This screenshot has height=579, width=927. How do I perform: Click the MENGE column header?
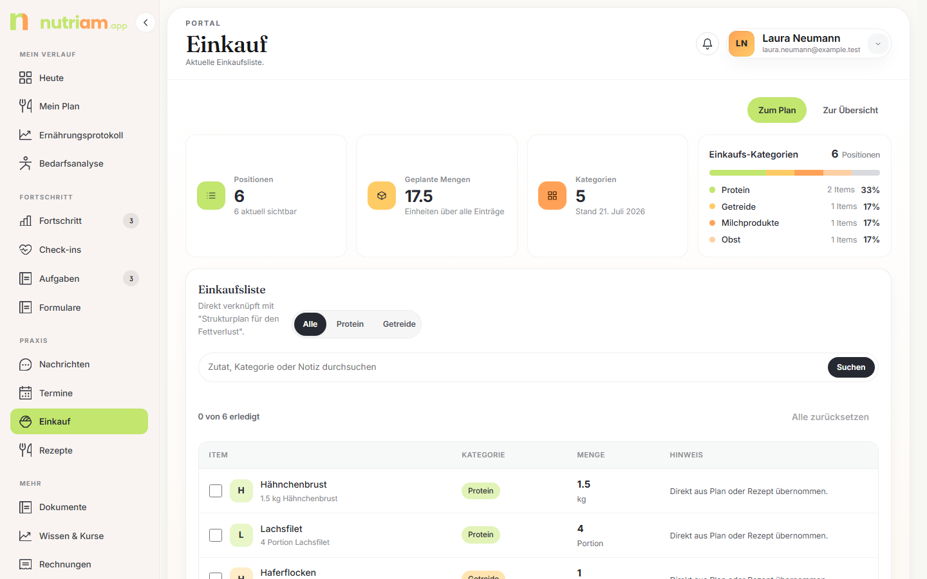click(591, 455)
